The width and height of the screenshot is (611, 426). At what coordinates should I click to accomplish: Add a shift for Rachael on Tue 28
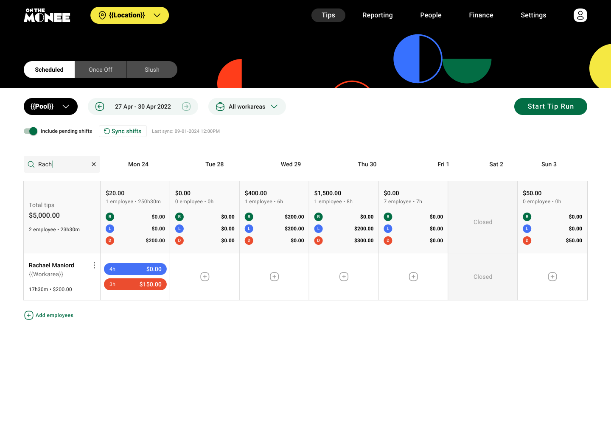click(205, 276)
